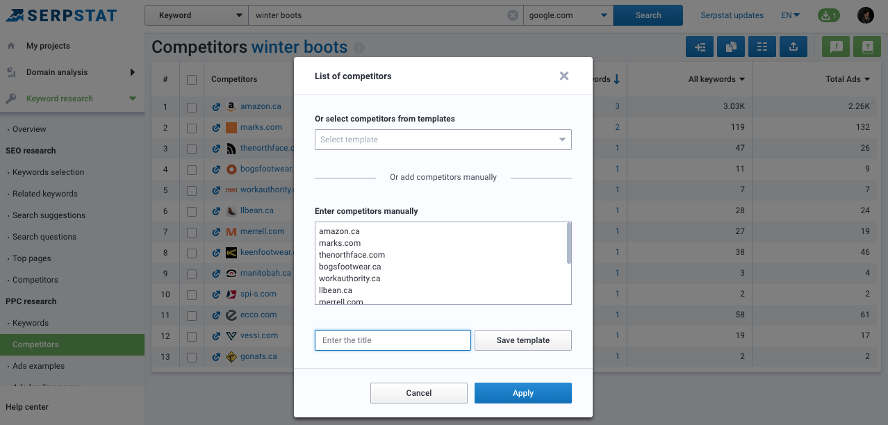Screen dimensions: 888x425
Task: Open Keywords selection in the sidebar
Action: pos(48,172)
